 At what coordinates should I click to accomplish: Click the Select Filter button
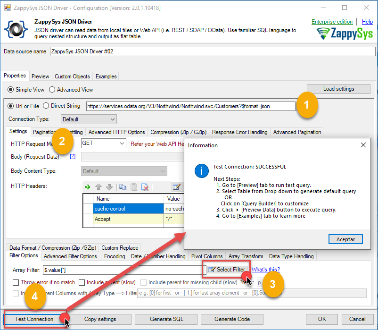click(x=227, y=270)
